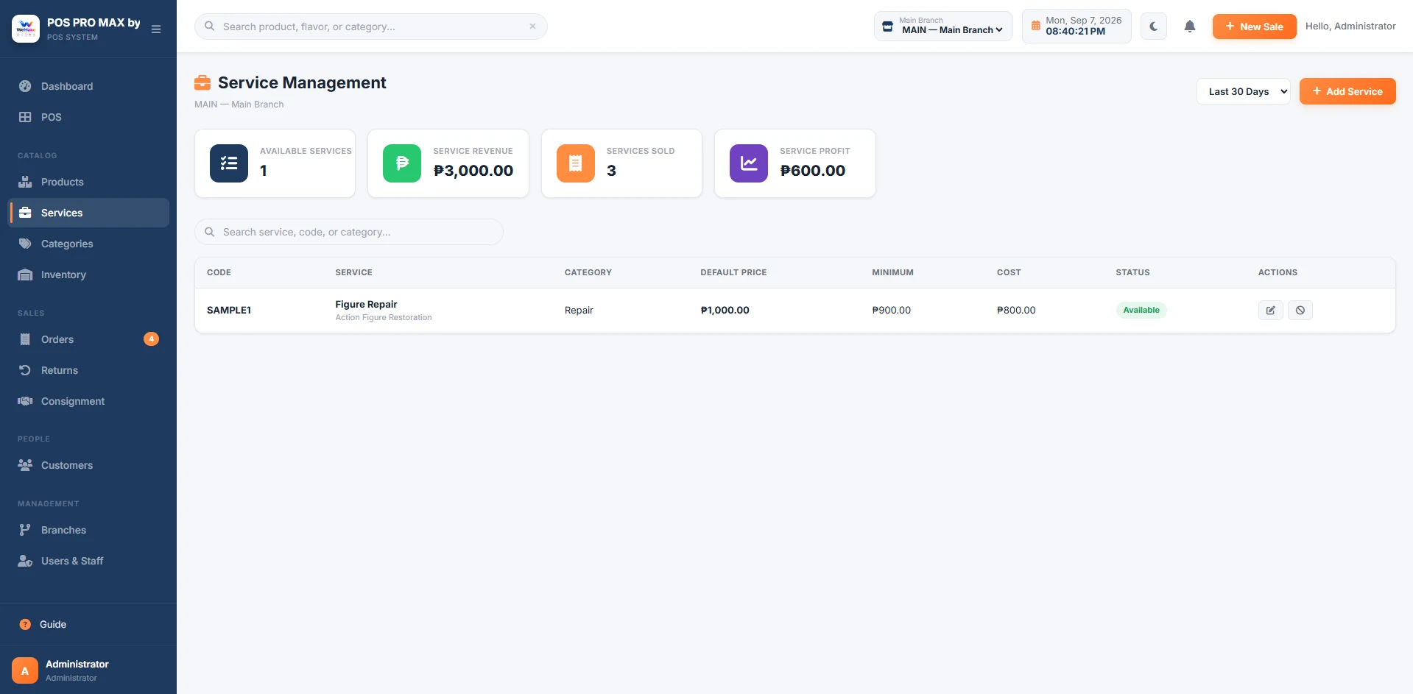Screen dimensions: 1413x694
Task: Open the Categories menu item
Action: (88, 244)
